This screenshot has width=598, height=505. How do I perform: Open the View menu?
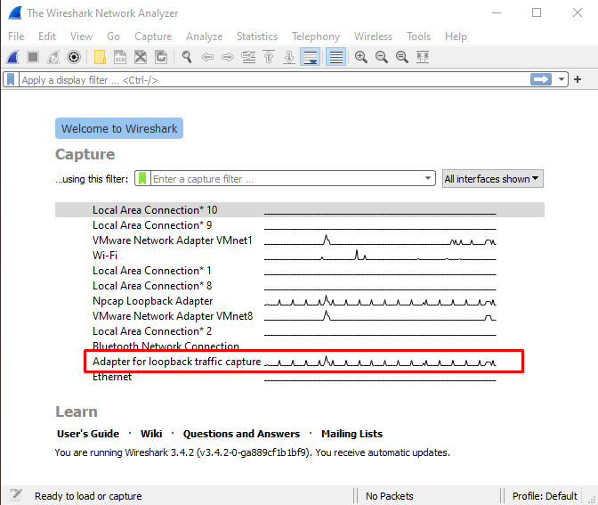coord(81,37)
